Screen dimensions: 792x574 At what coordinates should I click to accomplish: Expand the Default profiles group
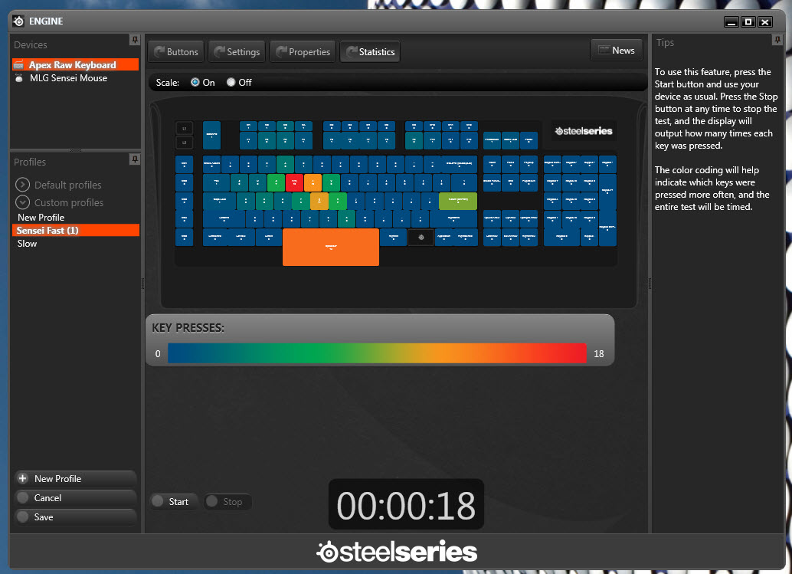22,185
